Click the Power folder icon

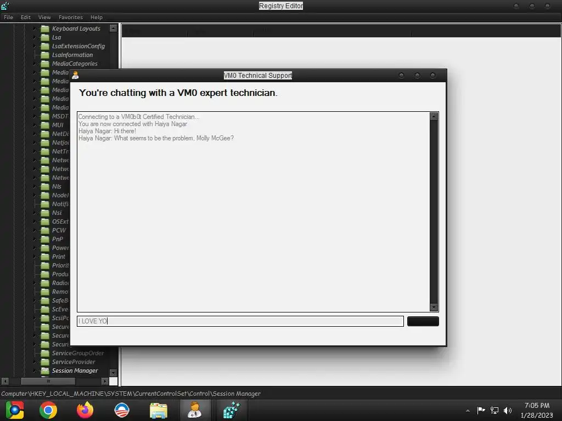tap(45, 248)
